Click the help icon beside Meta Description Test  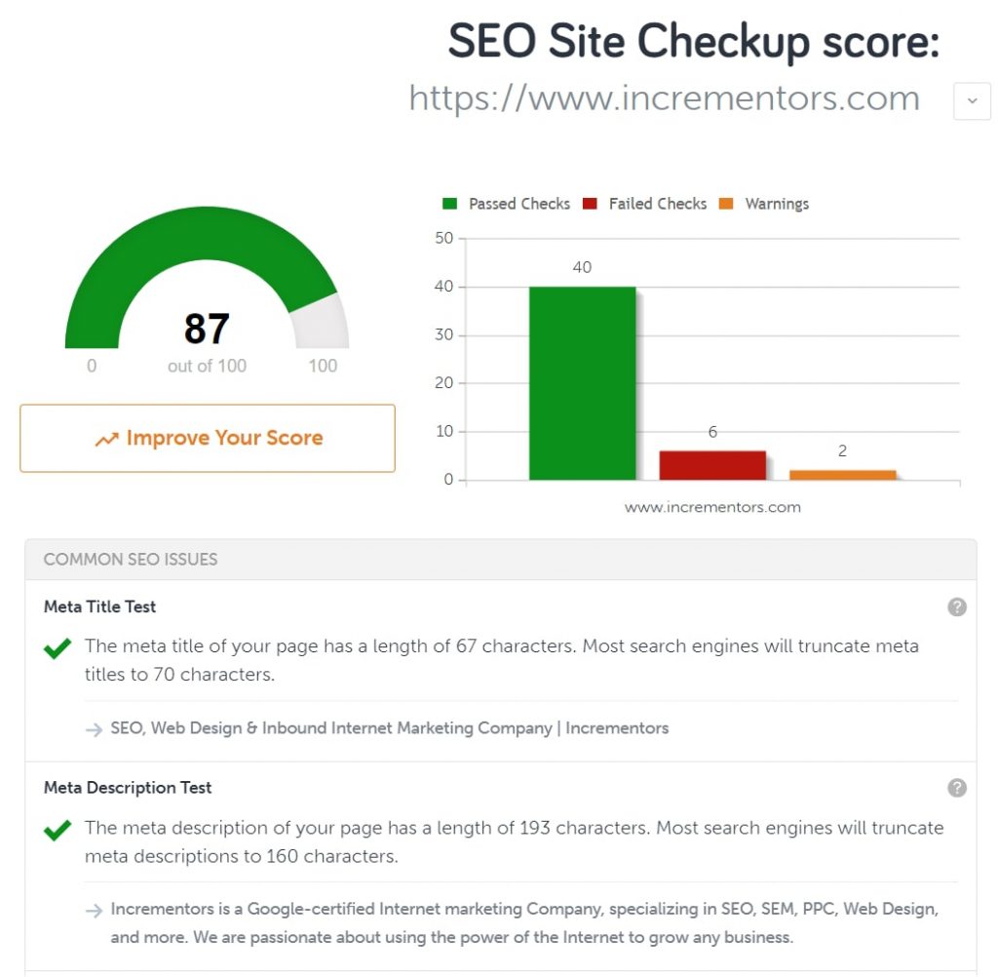click(956, 788)
